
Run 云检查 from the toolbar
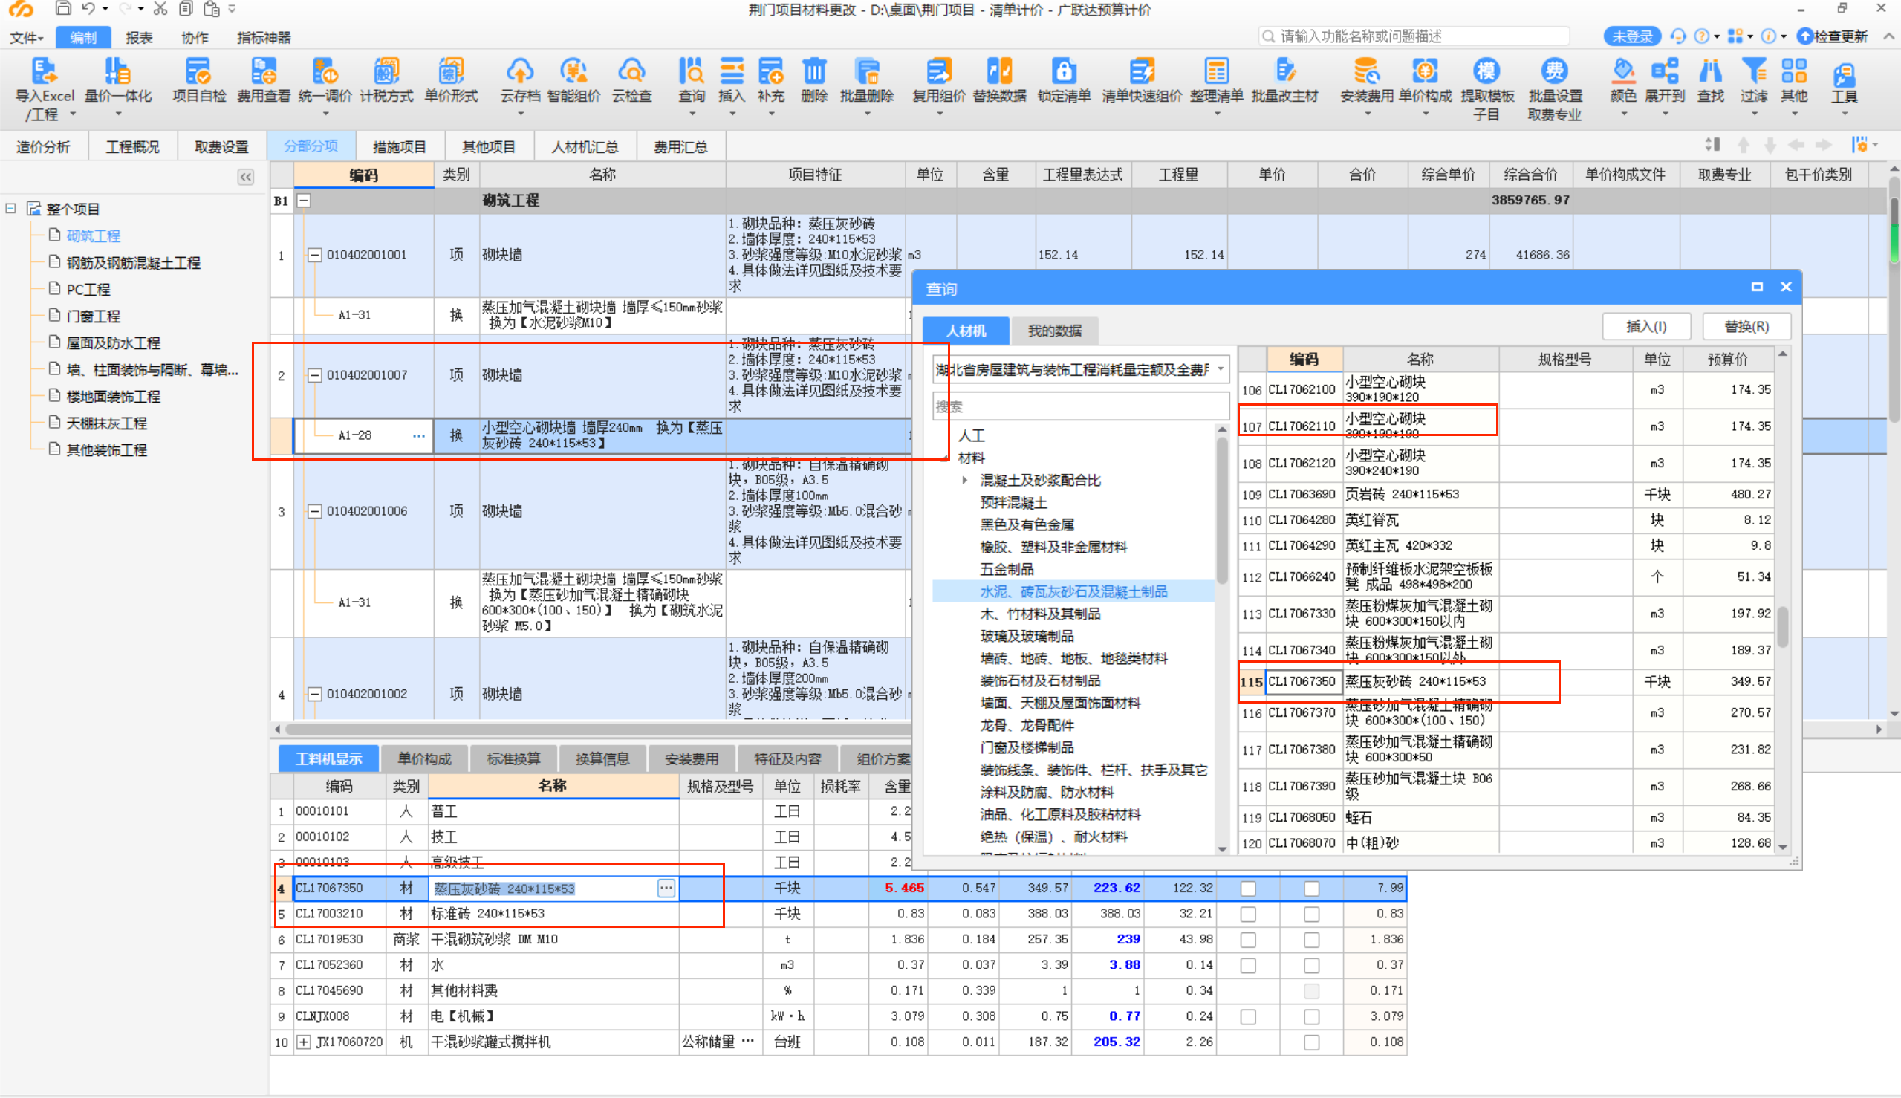631,82
